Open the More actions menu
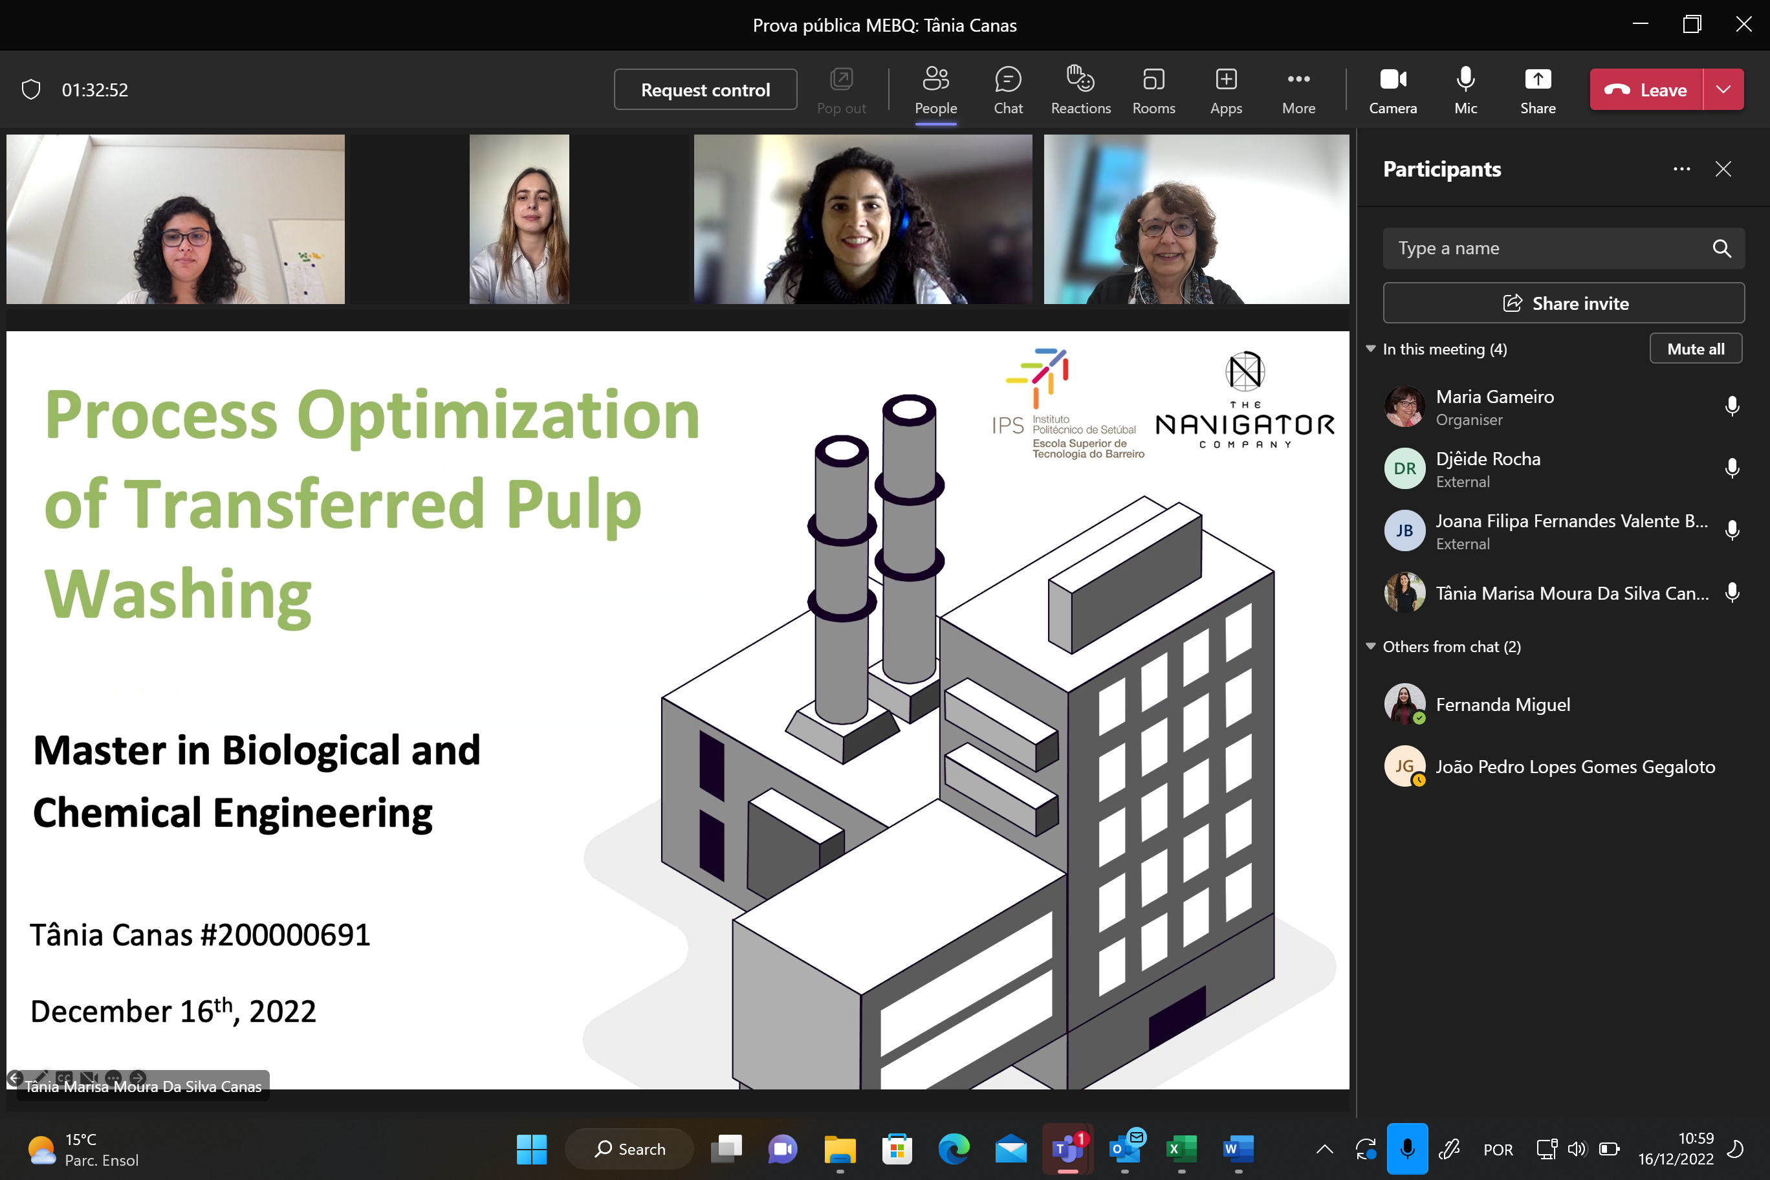 coord(1298,89)
